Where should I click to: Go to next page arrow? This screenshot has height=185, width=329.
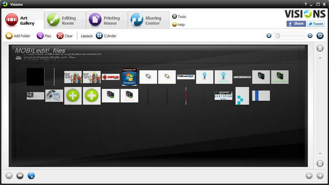point(320,176)
